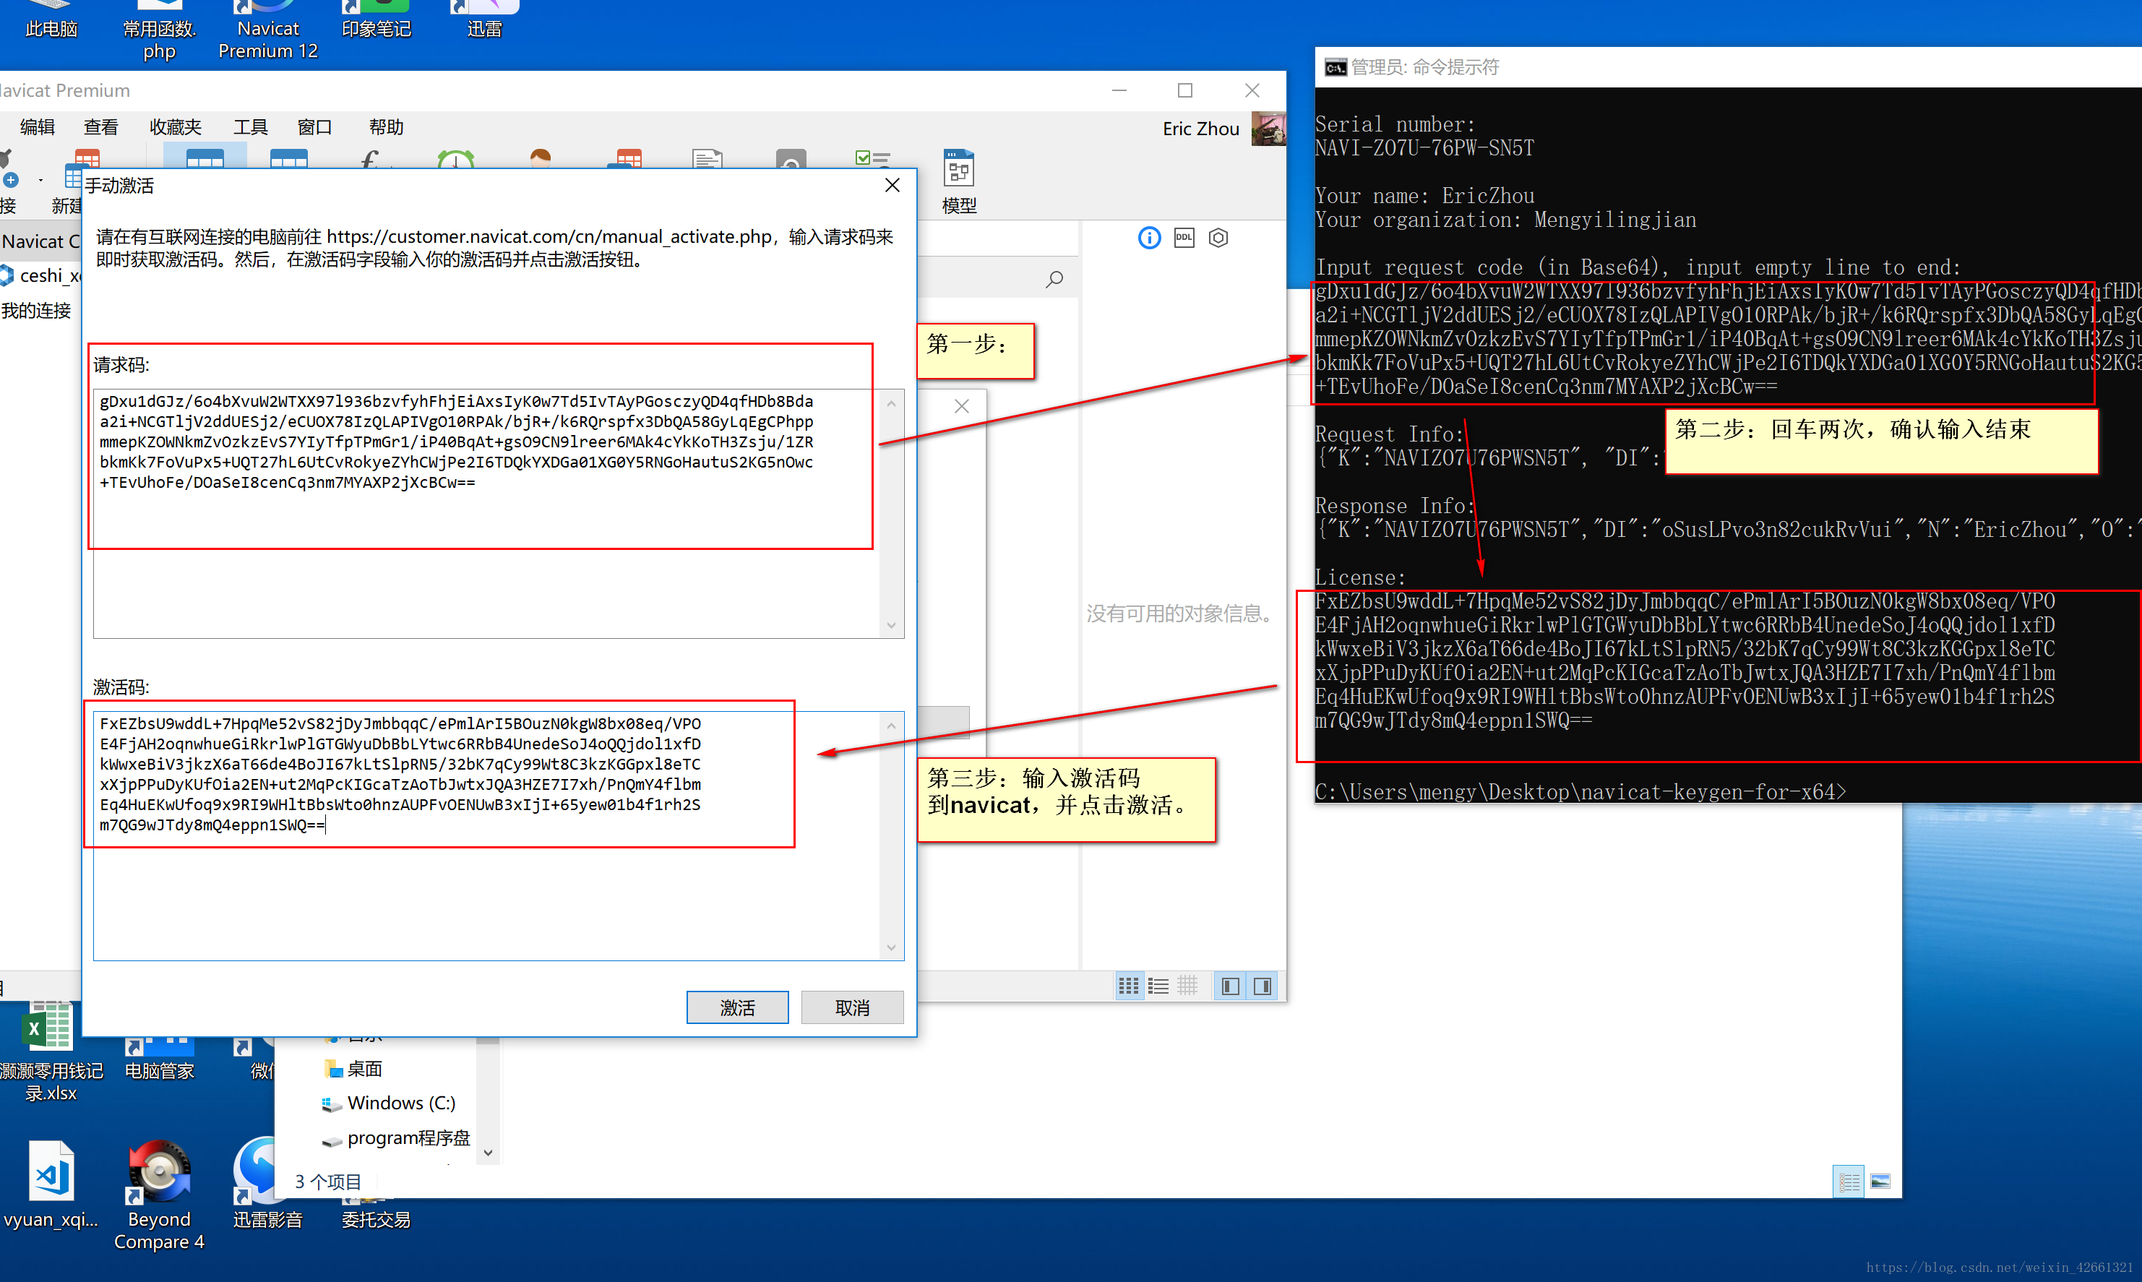This screenshot has height=1282, width=2142.
Task: Select Windows (C:) in the Explorer tree
Action: click(389, 1104)
